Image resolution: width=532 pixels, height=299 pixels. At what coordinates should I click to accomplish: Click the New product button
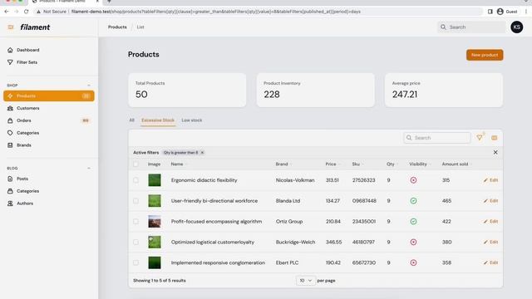485,55
